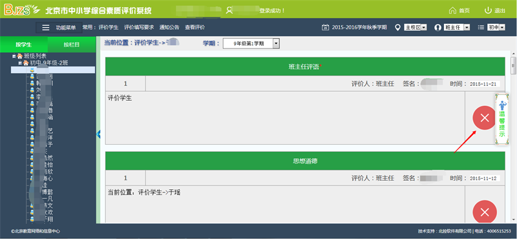517x239 pixels.
Task: Open the 评价填写要求 link
Action: (x=139, y=28)
